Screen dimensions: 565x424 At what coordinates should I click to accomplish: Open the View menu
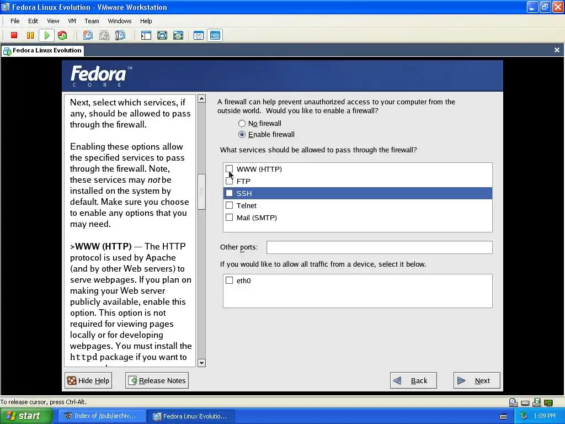pyautogui.click(x=53, y=21)
